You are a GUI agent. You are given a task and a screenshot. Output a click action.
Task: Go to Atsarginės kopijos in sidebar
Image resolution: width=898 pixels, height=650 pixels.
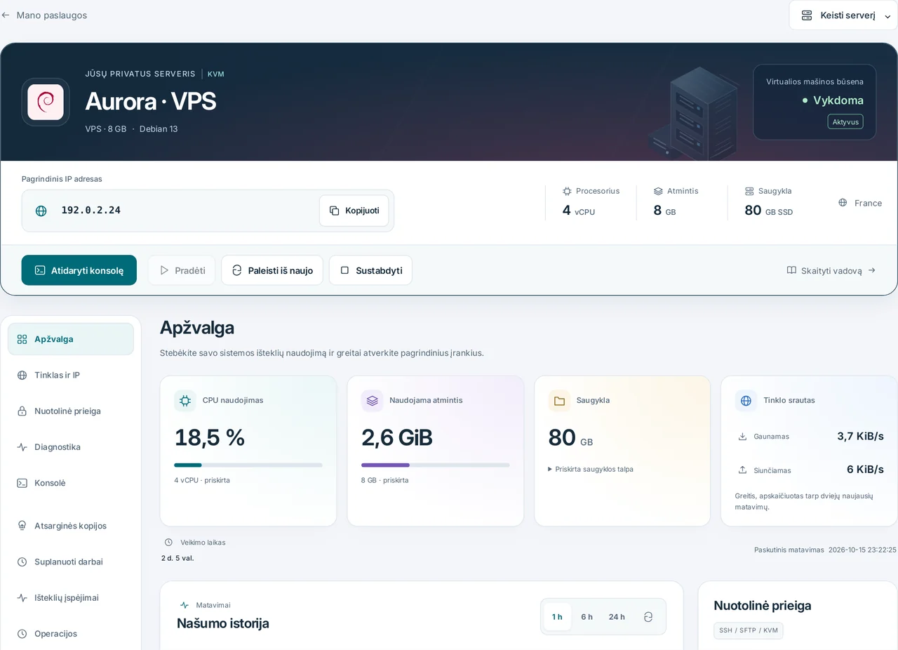click(70, 526)
